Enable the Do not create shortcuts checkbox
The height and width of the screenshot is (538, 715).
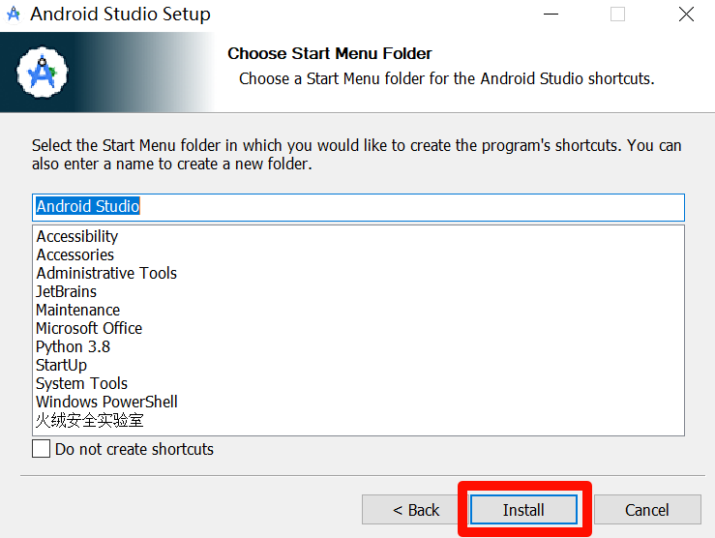point(42,449)
